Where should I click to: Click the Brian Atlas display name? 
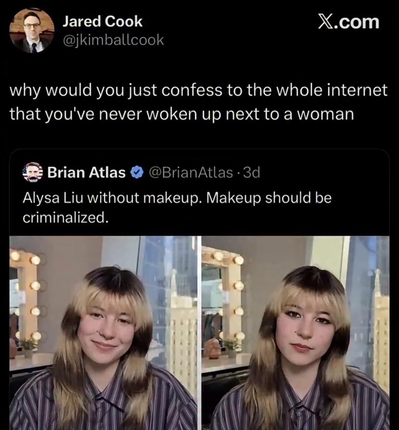coord(86,173)
